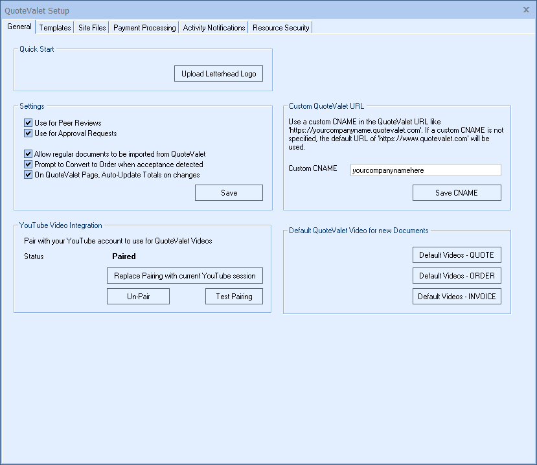Click the Quick Start group heading
Image resolution: width=537 pixels, height=465 pixels.
37,49
